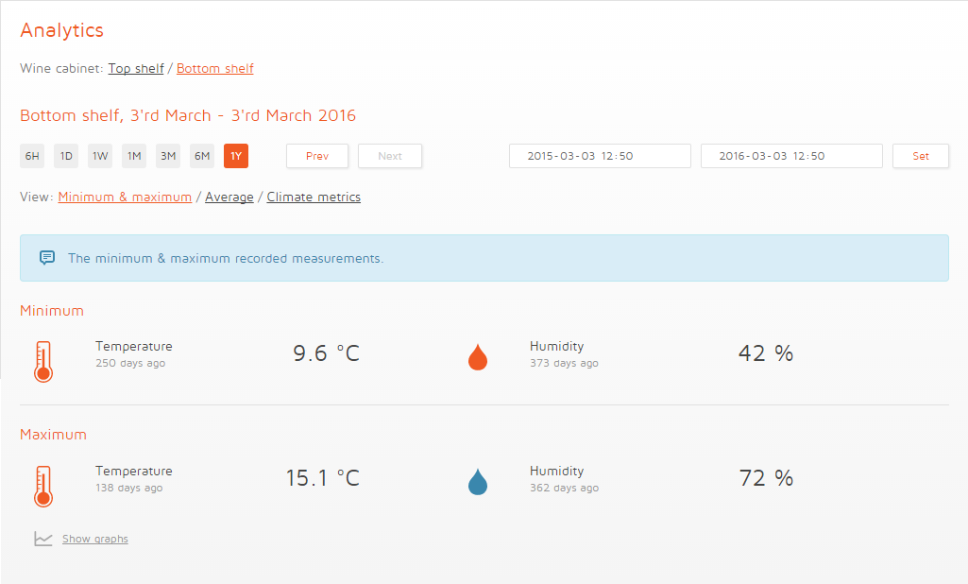Click the maximum humidity value 72 %
Viewport: 968px width, 584px height.
point(766,478)
